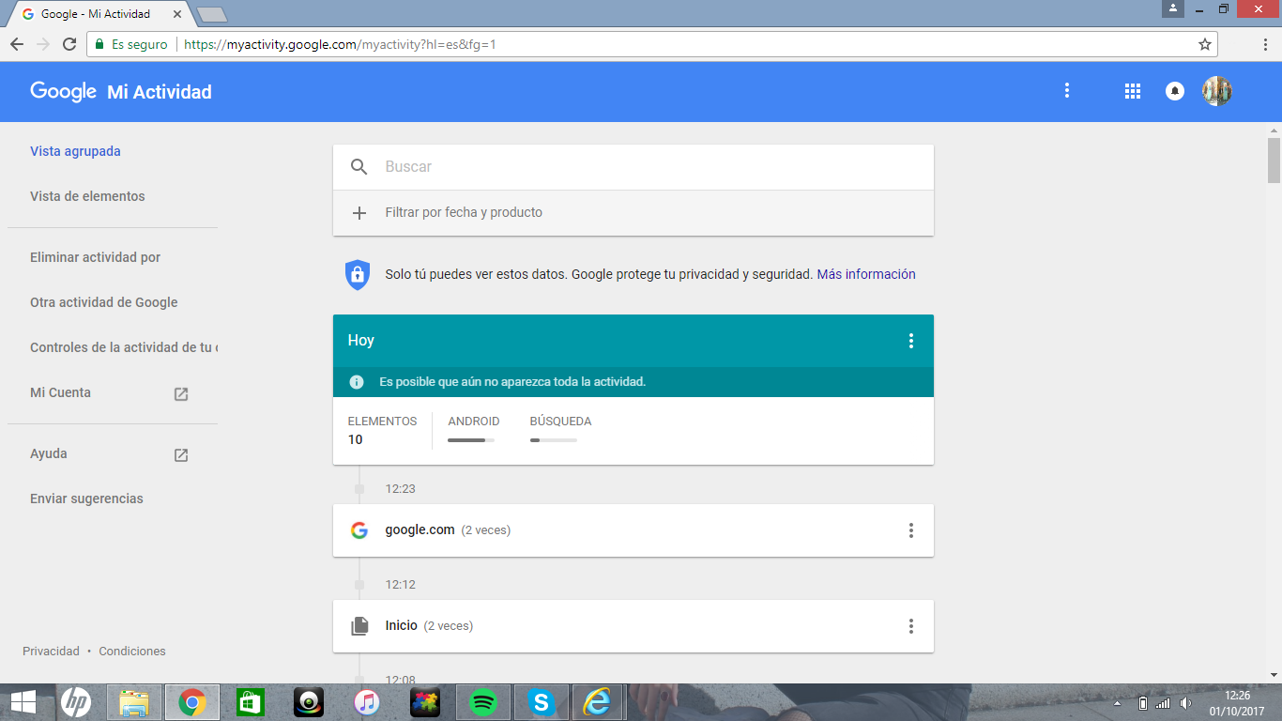Open the google.com (2 veces) entry
The image size is (1282, 721).
point(633,530)
